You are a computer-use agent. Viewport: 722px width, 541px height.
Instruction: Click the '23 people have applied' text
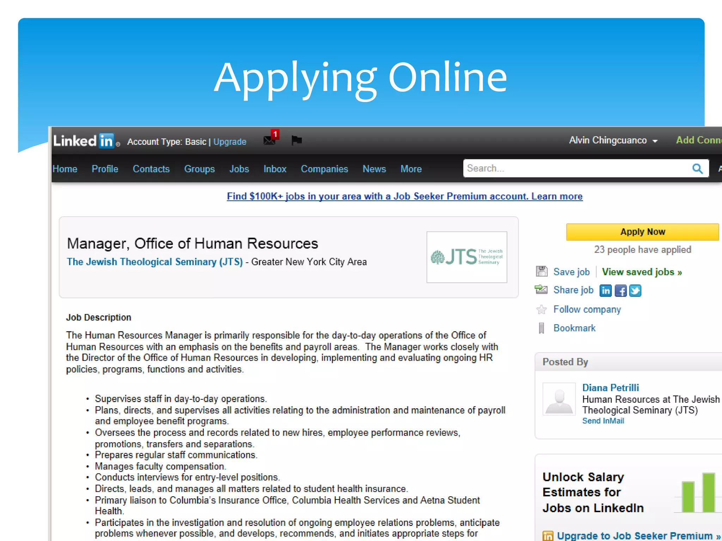coord(642,250)
